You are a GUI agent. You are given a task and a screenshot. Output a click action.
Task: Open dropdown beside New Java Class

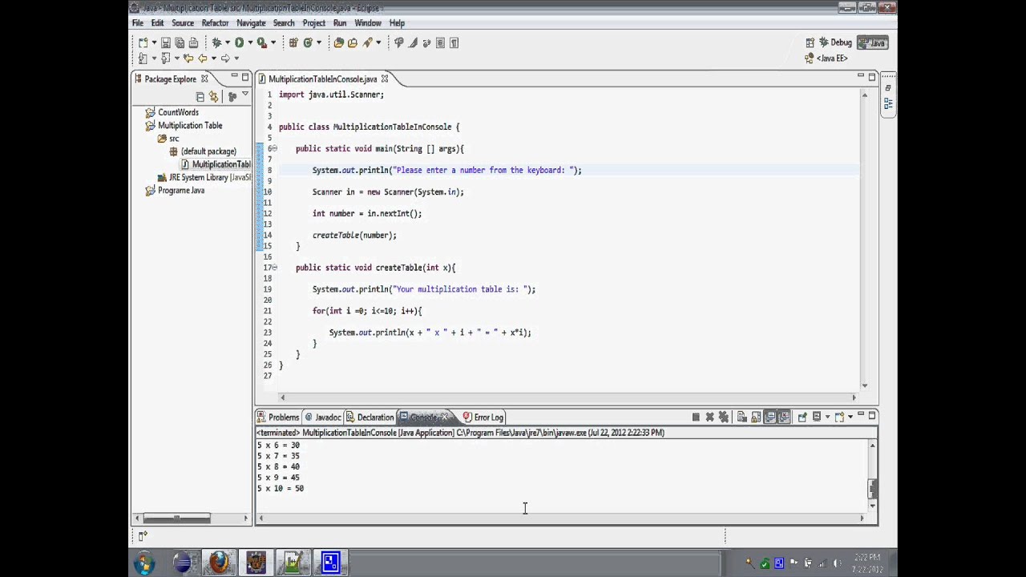pos(319,42)
